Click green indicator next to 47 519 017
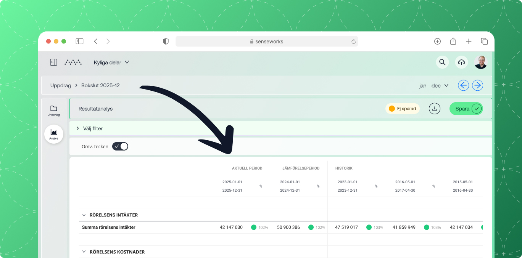This screenshot has height=258, width=522. pyautogui.click(x=369, y=227)
